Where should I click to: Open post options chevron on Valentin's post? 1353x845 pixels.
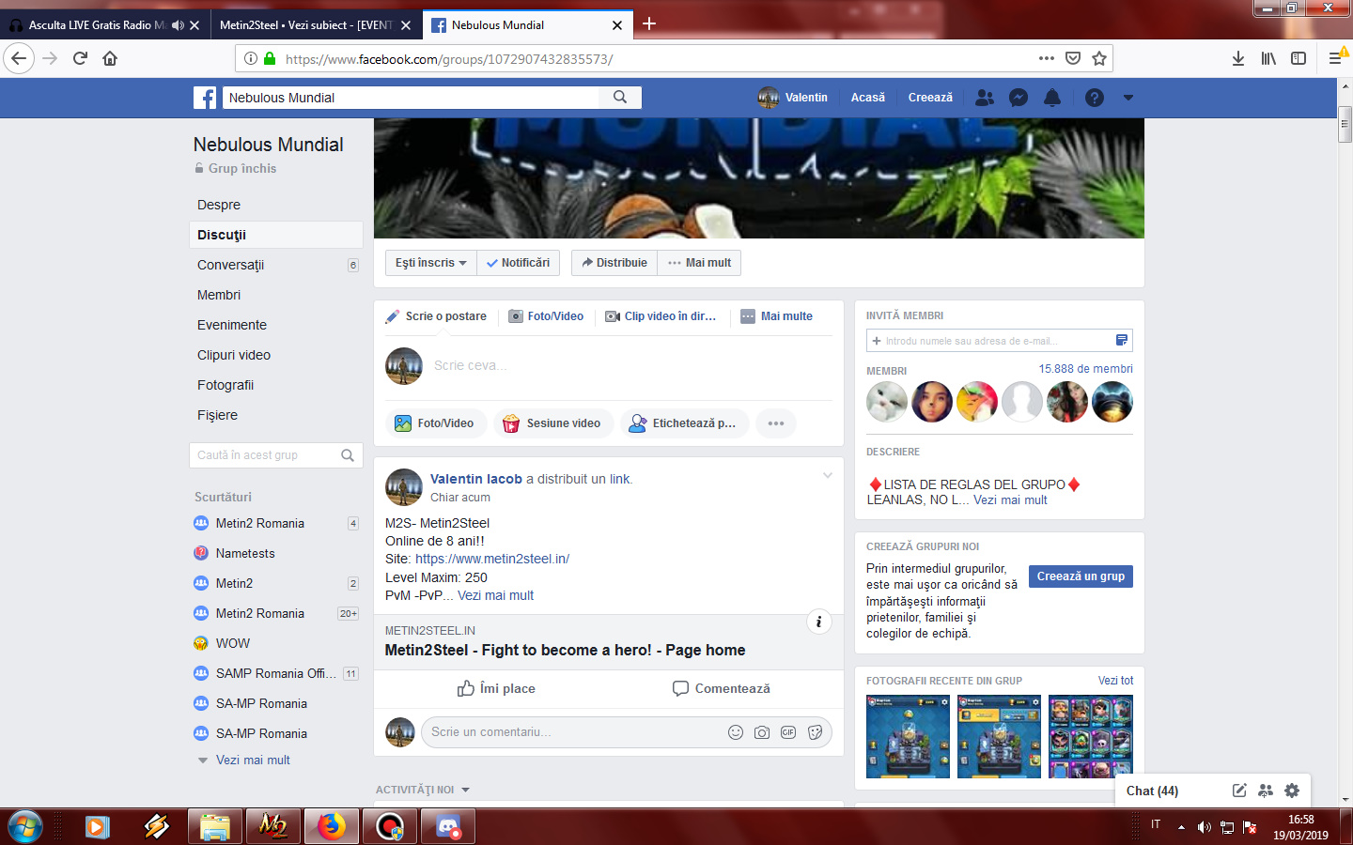(828, 475)
